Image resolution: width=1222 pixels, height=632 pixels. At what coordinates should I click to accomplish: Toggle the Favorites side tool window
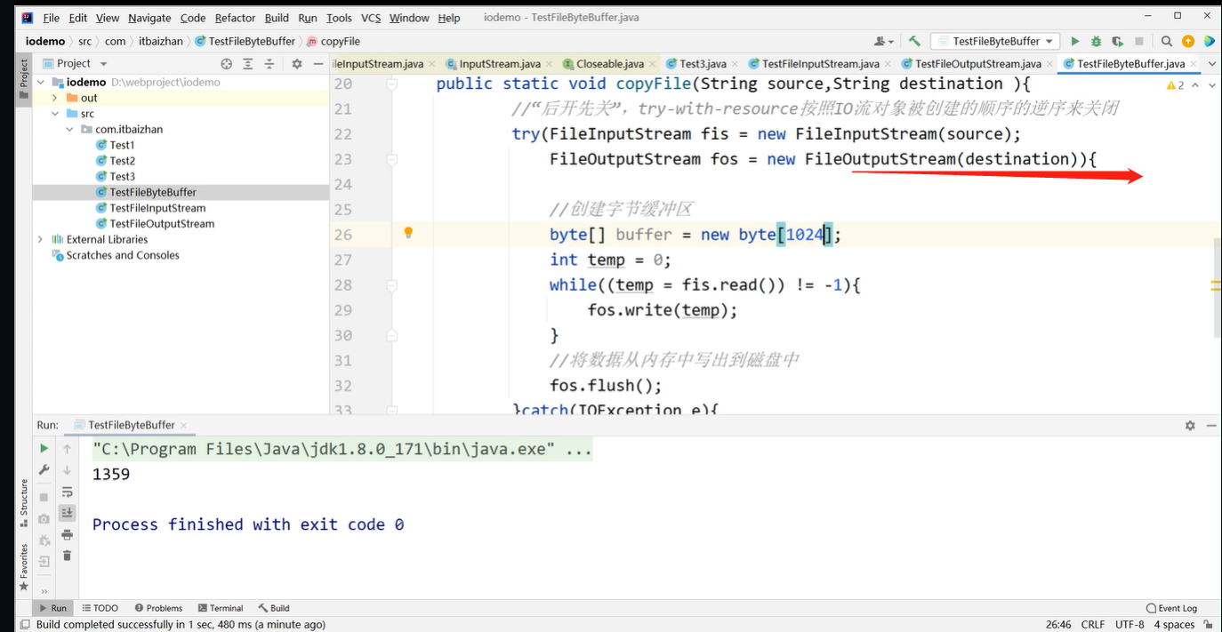[x=24, y=567]
